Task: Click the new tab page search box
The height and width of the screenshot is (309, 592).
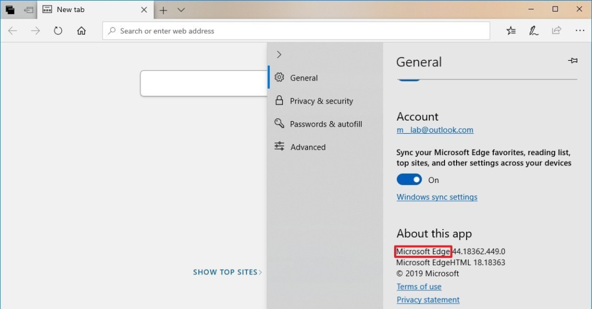Action: click(204, 83)
